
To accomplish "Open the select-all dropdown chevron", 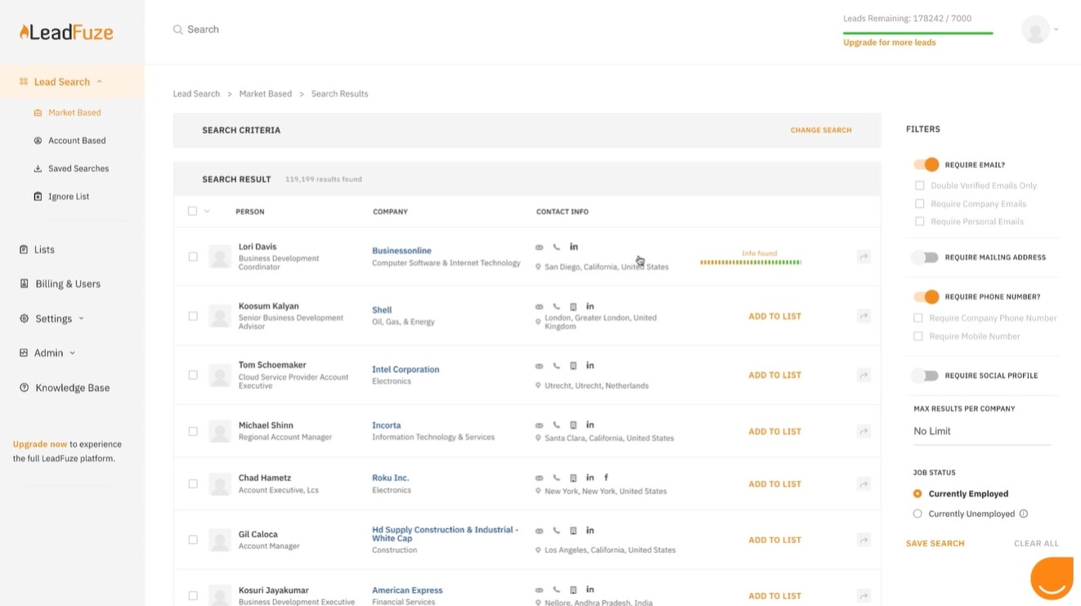I will coord(207,211).
